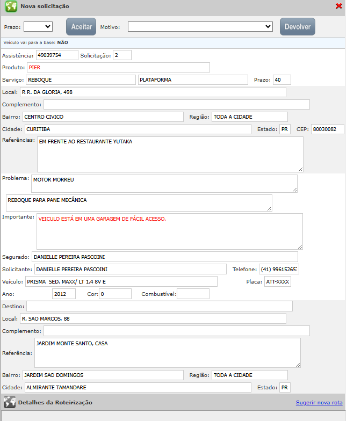Open the Motivo dropdown list

pyautogui.click(x=200, y=27)
